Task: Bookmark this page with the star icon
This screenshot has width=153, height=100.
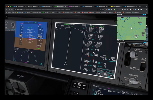Action: [103, 9]
